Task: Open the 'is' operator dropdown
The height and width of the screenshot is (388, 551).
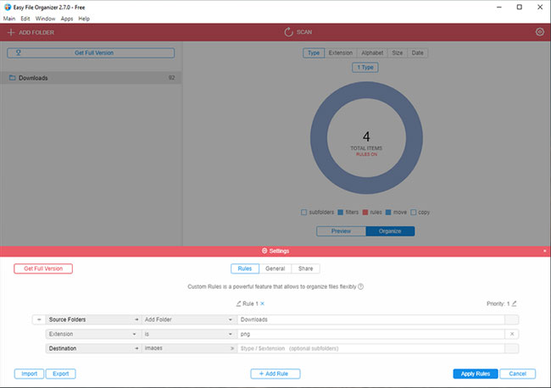Action: coord(189,334)
